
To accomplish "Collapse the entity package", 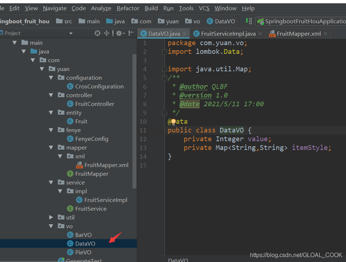I will [x=51, y=112].
